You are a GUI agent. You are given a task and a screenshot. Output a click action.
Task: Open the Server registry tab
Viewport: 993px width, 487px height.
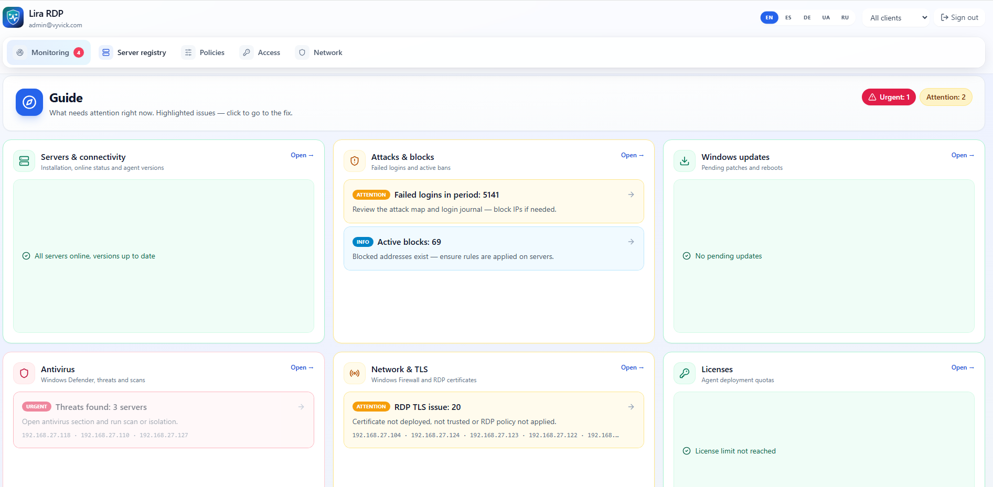(133, 52)
